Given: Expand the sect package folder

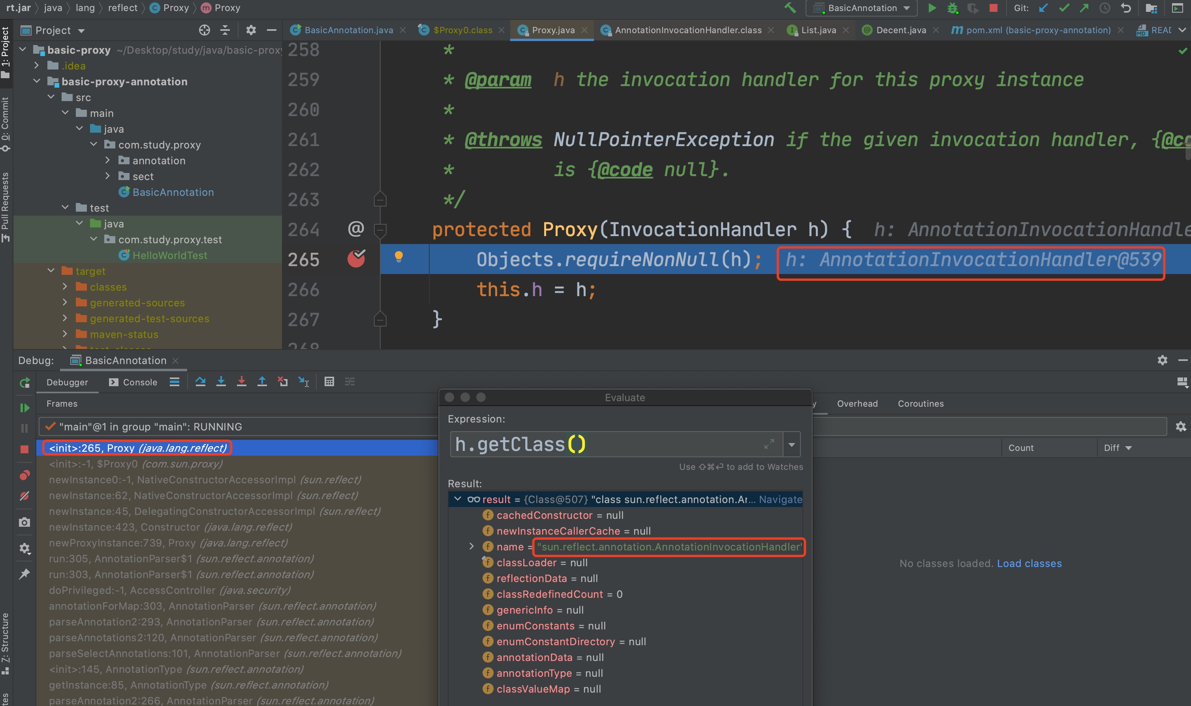Looking at the screenshot, I should pyautogui.click(x=107, y=176).
